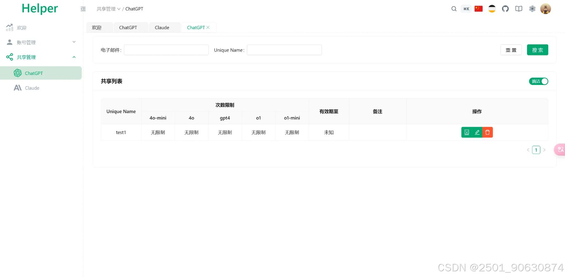Focus the 电子邮件 input field

click(x=166, y=50)
